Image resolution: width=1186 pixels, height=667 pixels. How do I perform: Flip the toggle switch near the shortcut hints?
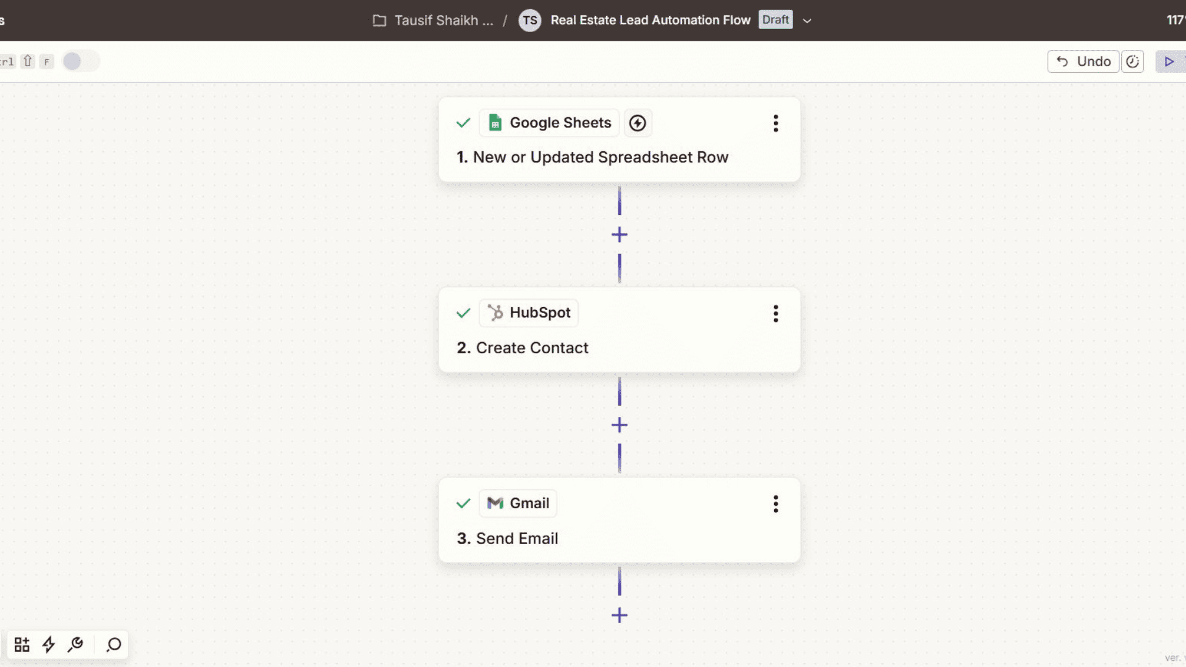click(80, 61)
